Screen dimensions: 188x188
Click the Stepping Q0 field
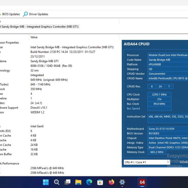[168, 69]
